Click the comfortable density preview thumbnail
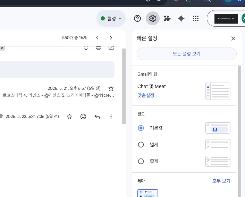 [218, 145]
